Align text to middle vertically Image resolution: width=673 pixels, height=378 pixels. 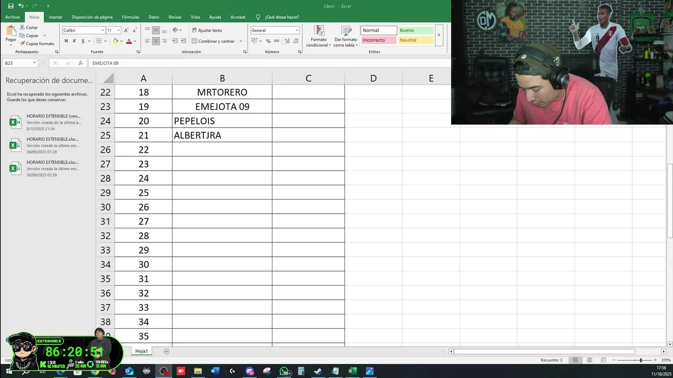click(x=156, y=30)
